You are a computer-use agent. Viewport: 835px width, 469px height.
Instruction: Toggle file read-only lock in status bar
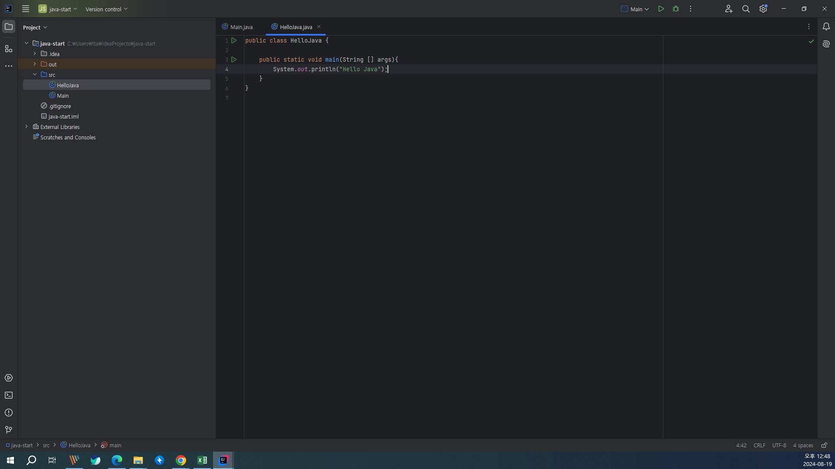(824, 445)
